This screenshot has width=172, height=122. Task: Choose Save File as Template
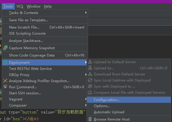pos(45,20)
